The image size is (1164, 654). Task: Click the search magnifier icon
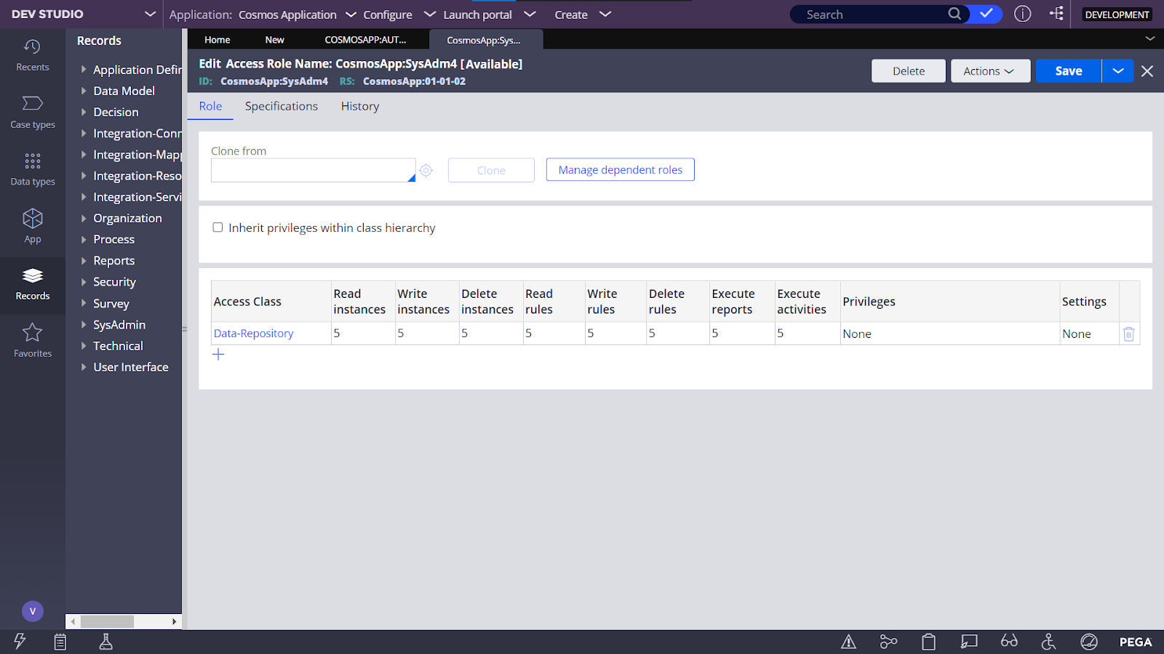(954, 14)
